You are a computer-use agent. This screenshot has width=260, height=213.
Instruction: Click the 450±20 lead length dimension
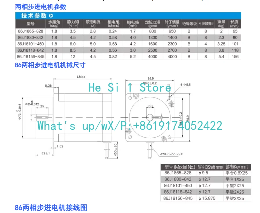pos(115,150)
